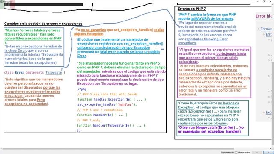Click underlined 'capturados por estos bloques'
The width and height of the screenshot is (274, 154).
pos(203,124)
